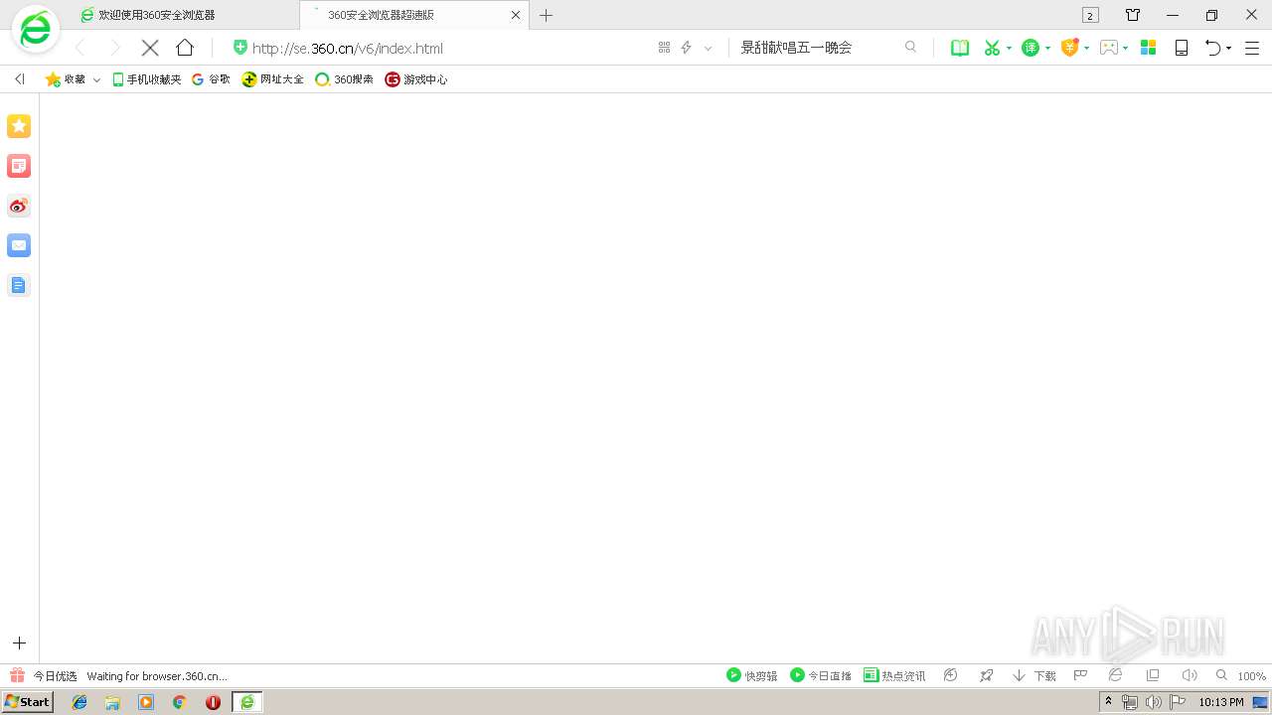Open the 游戏中心 bookmark

coord(416,79)
